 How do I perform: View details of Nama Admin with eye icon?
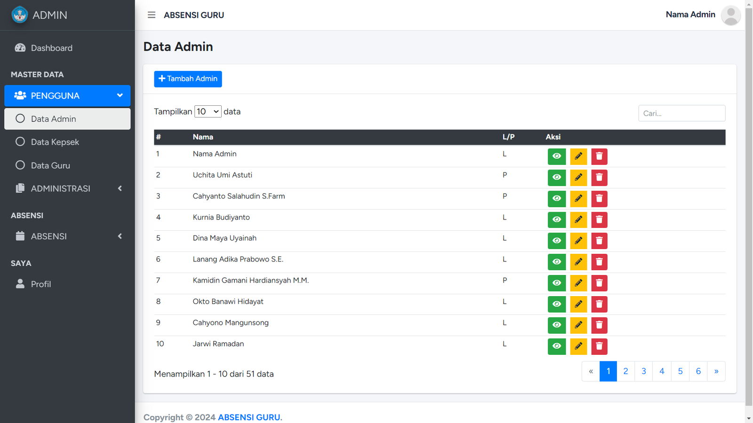point(556,157)
